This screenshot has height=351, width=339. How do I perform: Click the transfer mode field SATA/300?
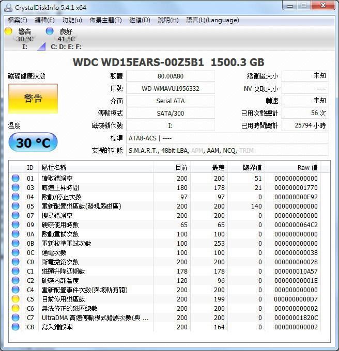(171, 113)
